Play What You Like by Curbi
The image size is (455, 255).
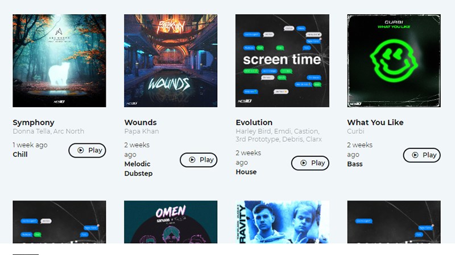coord(421,155)
